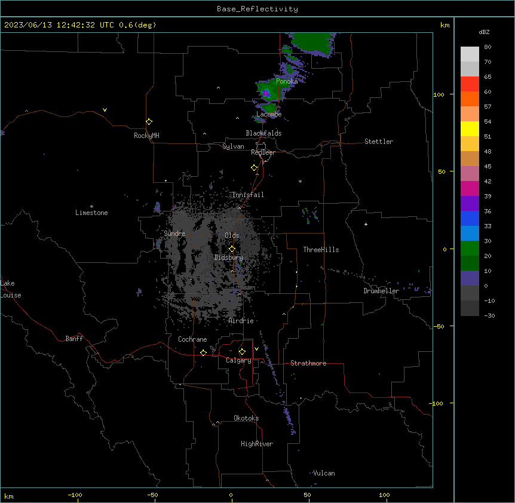Click the Stettler town label
This screenshot has height=503, width=515.
(x=379, y=142)
